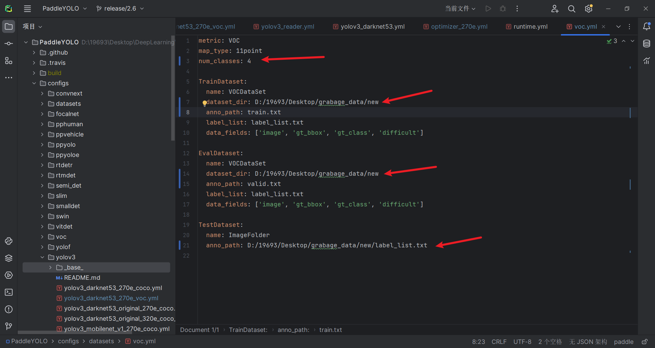Screen dimensions: 655x348
Task: Open line separator CRLF selector
Action: tap(499, 342)
